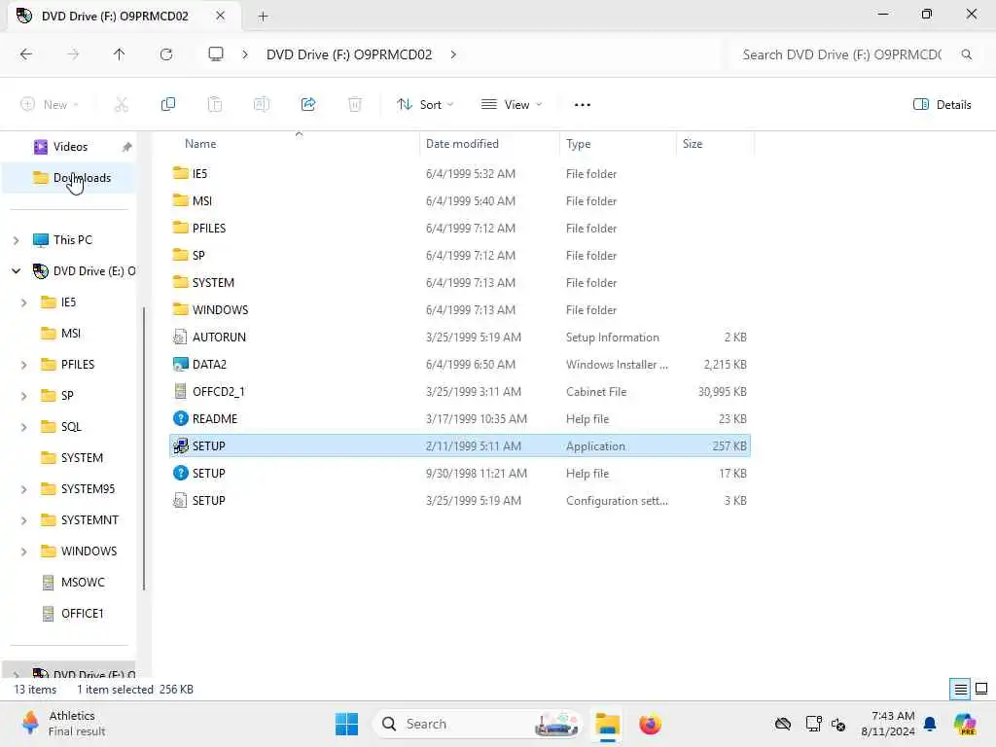996x747 pixels.
Task: Click the notification bell icon
Action: click(930, 724)
